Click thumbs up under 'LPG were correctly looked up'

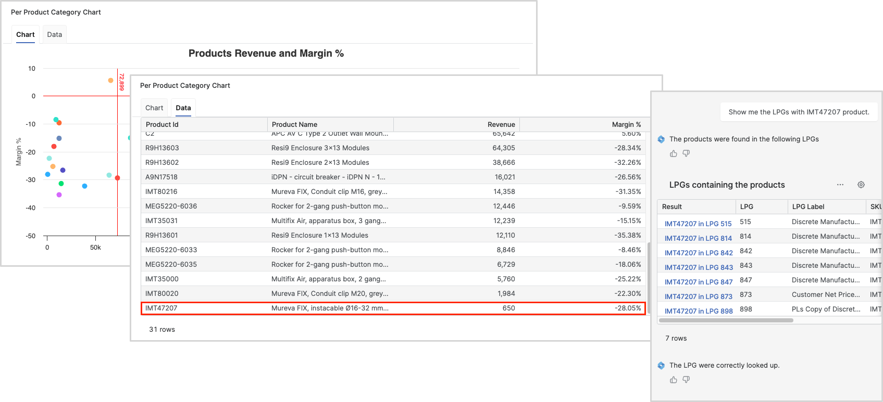click(674, 380)
